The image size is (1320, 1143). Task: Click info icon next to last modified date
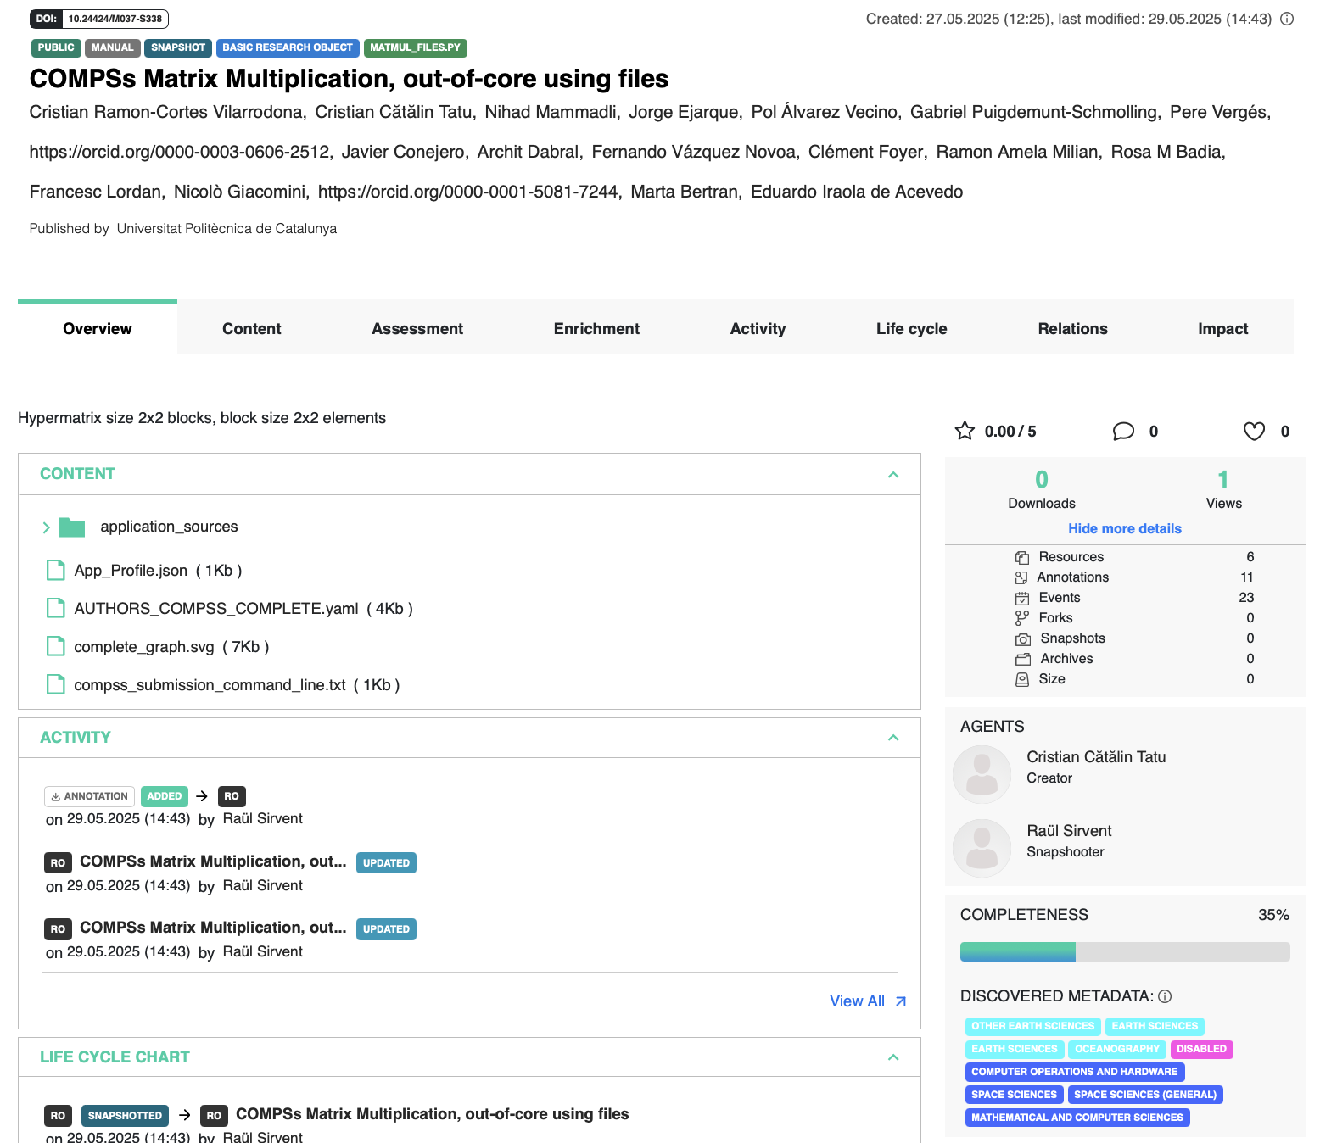(x=1287, y=19)
